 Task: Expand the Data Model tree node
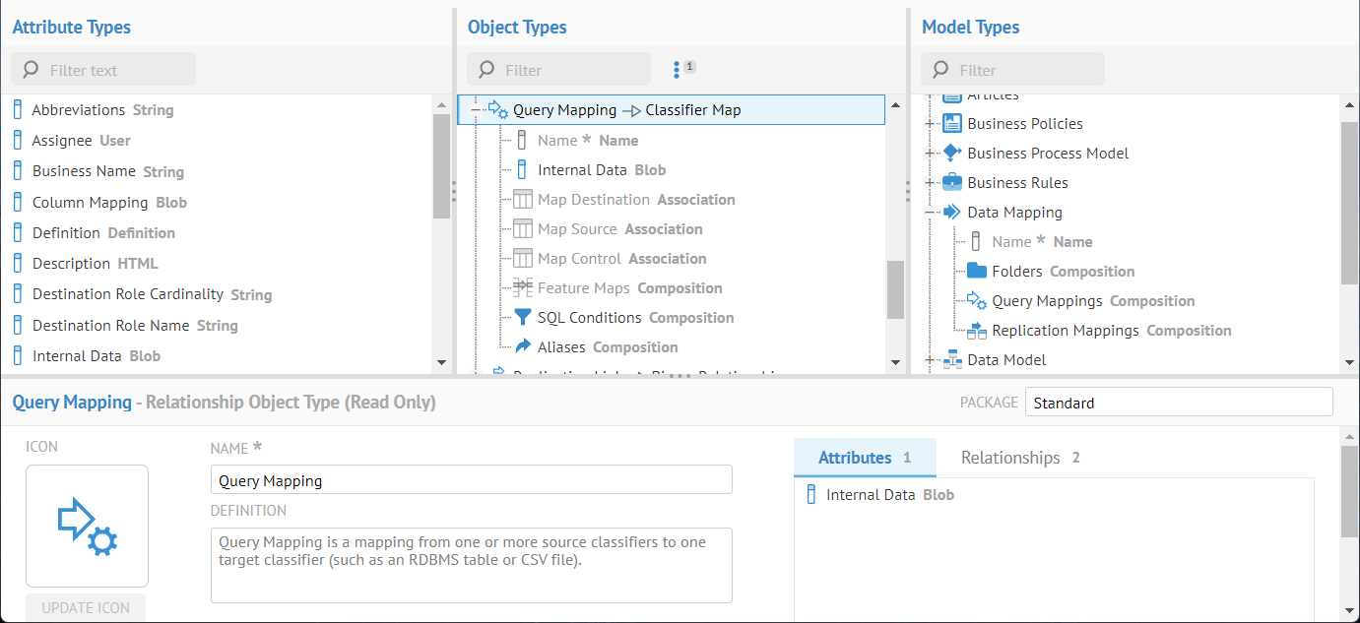click(x=929, y=360)
